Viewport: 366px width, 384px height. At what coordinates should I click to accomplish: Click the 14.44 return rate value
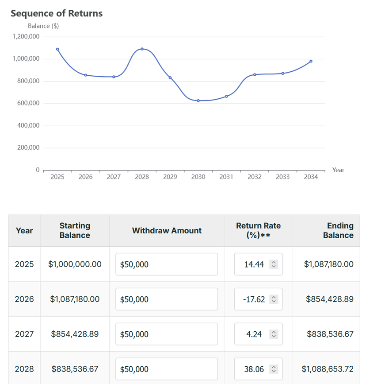click(254, 264)
